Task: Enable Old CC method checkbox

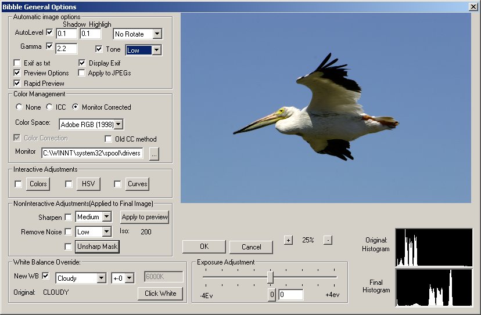Action: 108,139
